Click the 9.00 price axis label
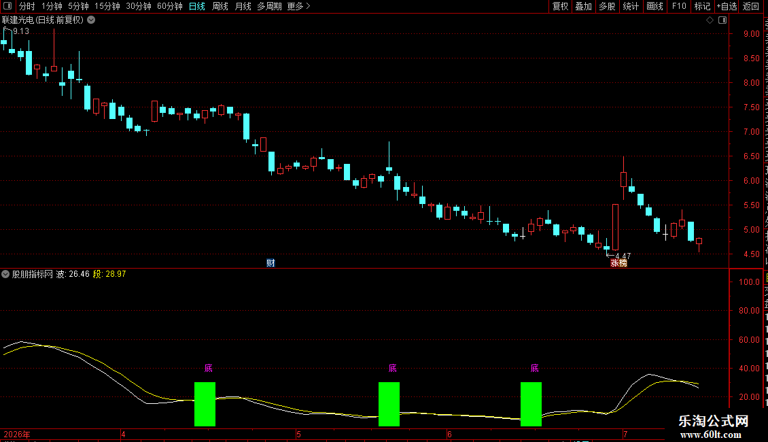 click(751, 34)
